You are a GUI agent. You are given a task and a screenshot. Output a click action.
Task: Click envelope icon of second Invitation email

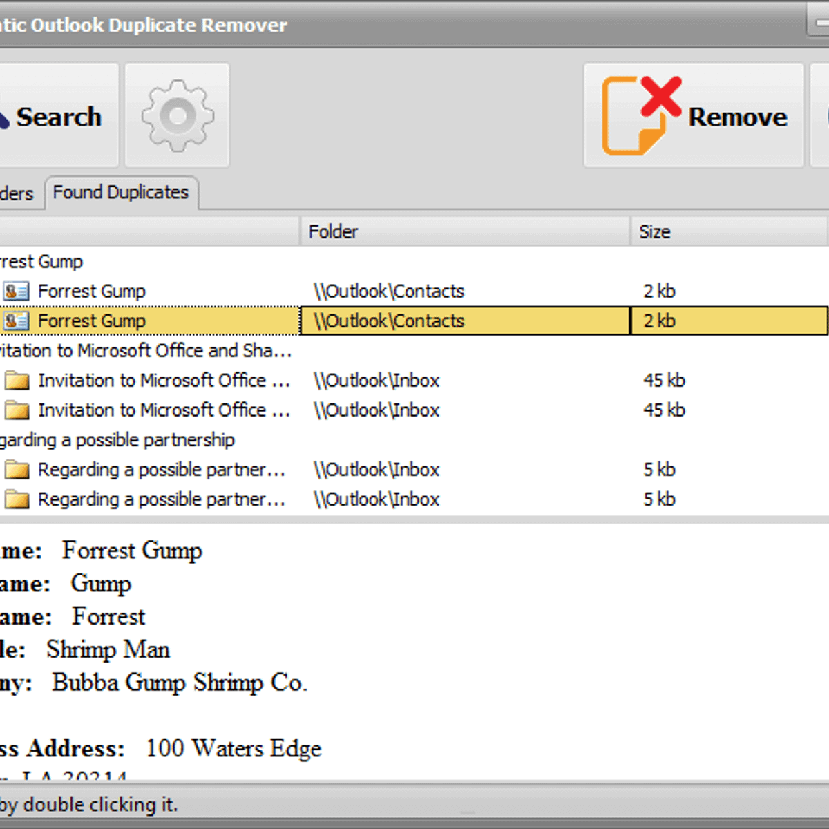[x=17, y=410]
